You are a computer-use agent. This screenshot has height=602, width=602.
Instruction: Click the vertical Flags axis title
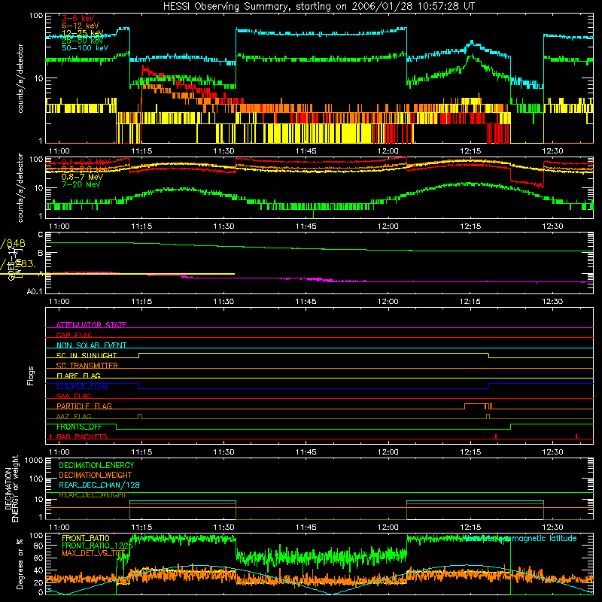point(31,375)
